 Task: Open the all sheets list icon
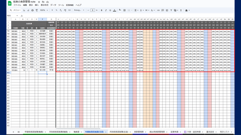(x=19, y=132)
